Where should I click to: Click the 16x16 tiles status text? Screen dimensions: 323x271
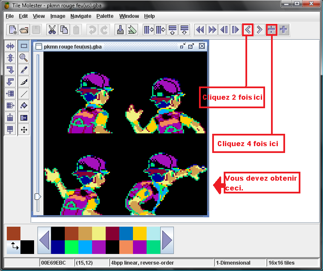[x=281, y=263]
